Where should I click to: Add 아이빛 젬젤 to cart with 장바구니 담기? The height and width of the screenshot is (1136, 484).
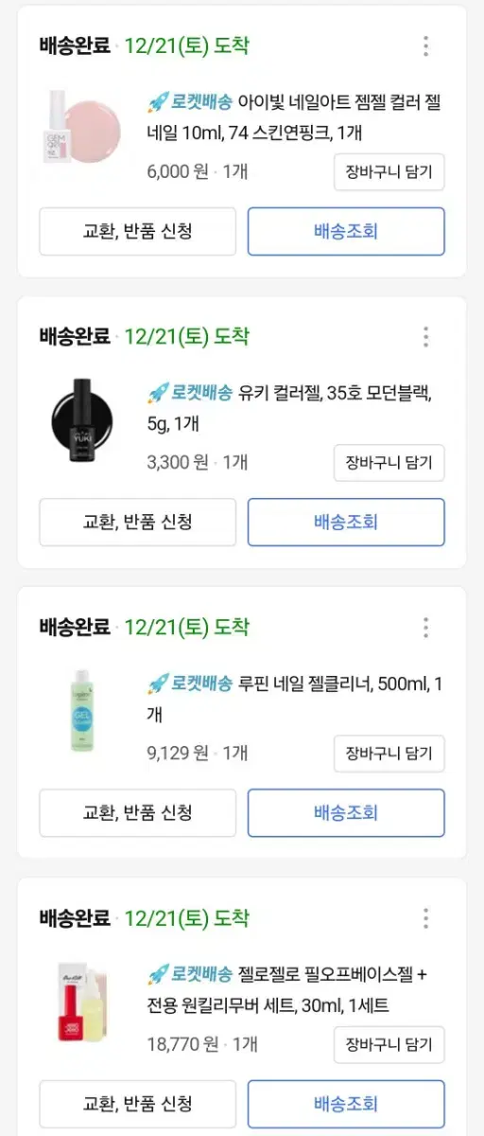click(x=389, y=171)
